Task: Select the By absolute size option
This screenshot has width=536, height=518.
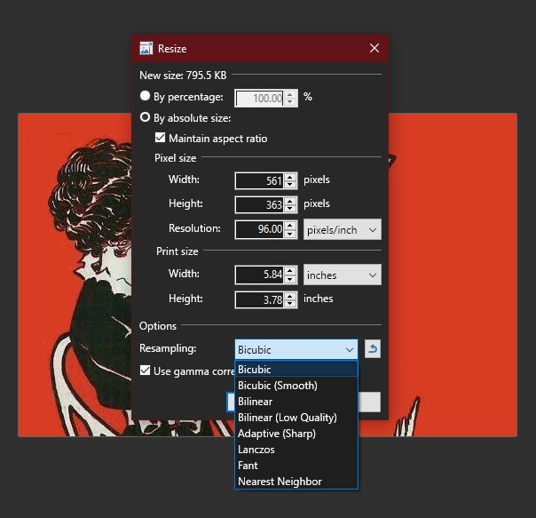Action: 146,117
